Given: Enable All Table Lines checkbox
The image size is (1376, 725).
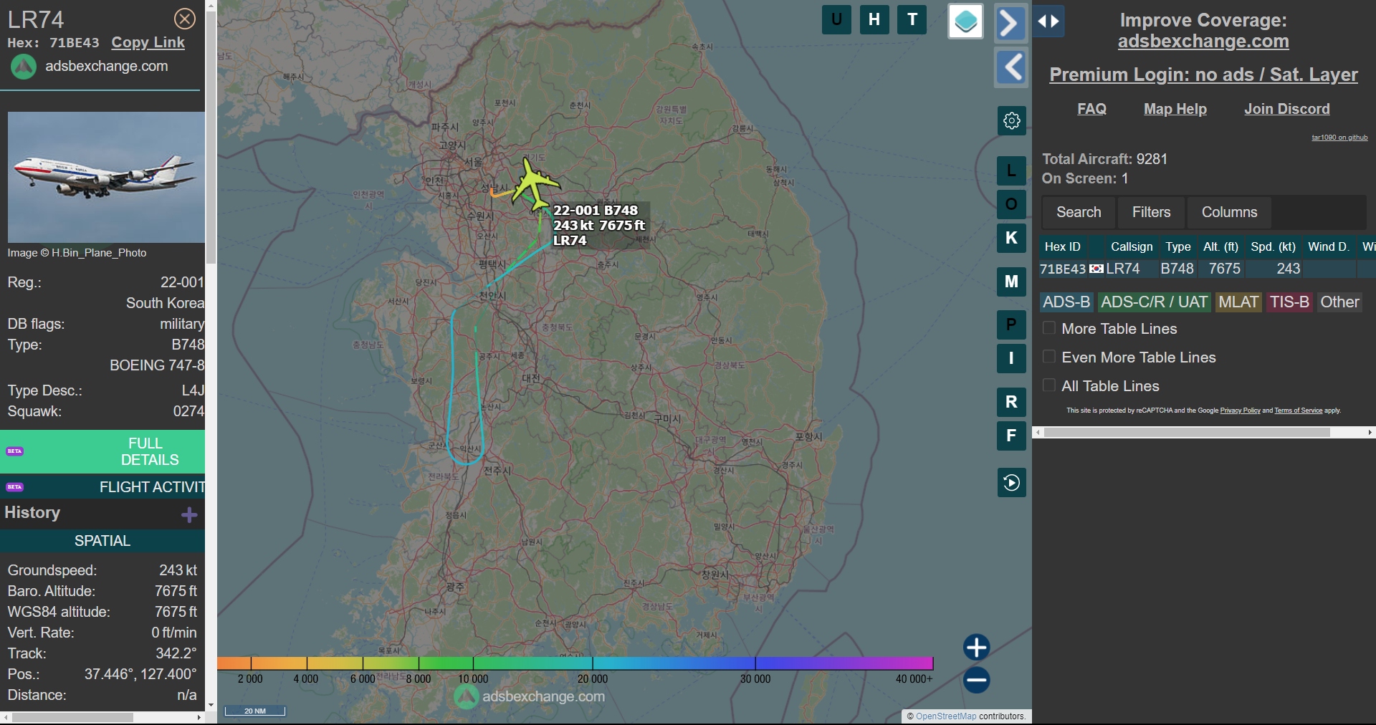Looking at the screenshot, I should click(1049, 385).
